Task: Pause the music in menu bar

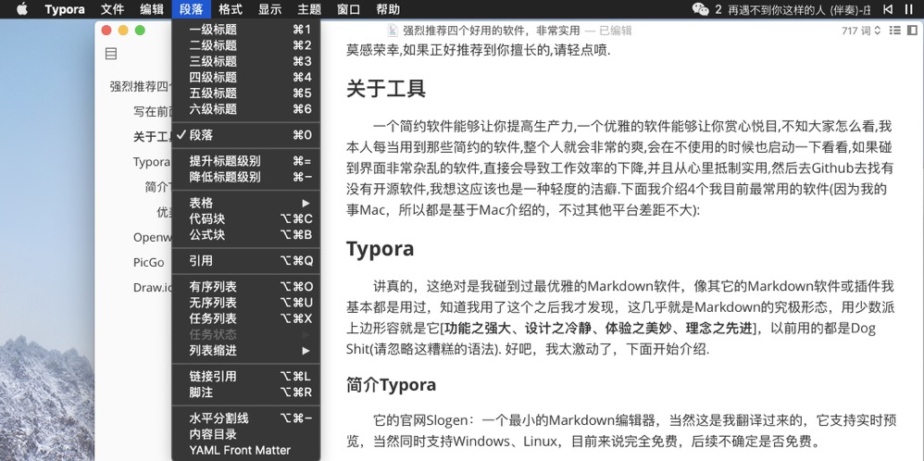Action: coord(908,9)
